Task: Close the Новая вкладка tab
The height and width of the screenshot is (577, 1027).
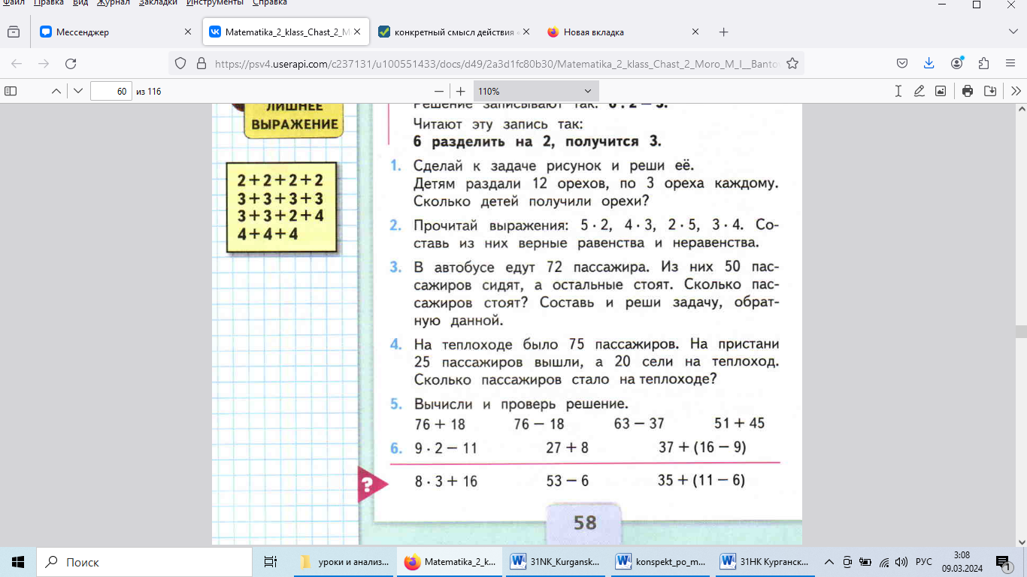Action: tap(695, 32)
